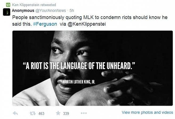Open the 5h tweet timestamp

tap(72, 11)
